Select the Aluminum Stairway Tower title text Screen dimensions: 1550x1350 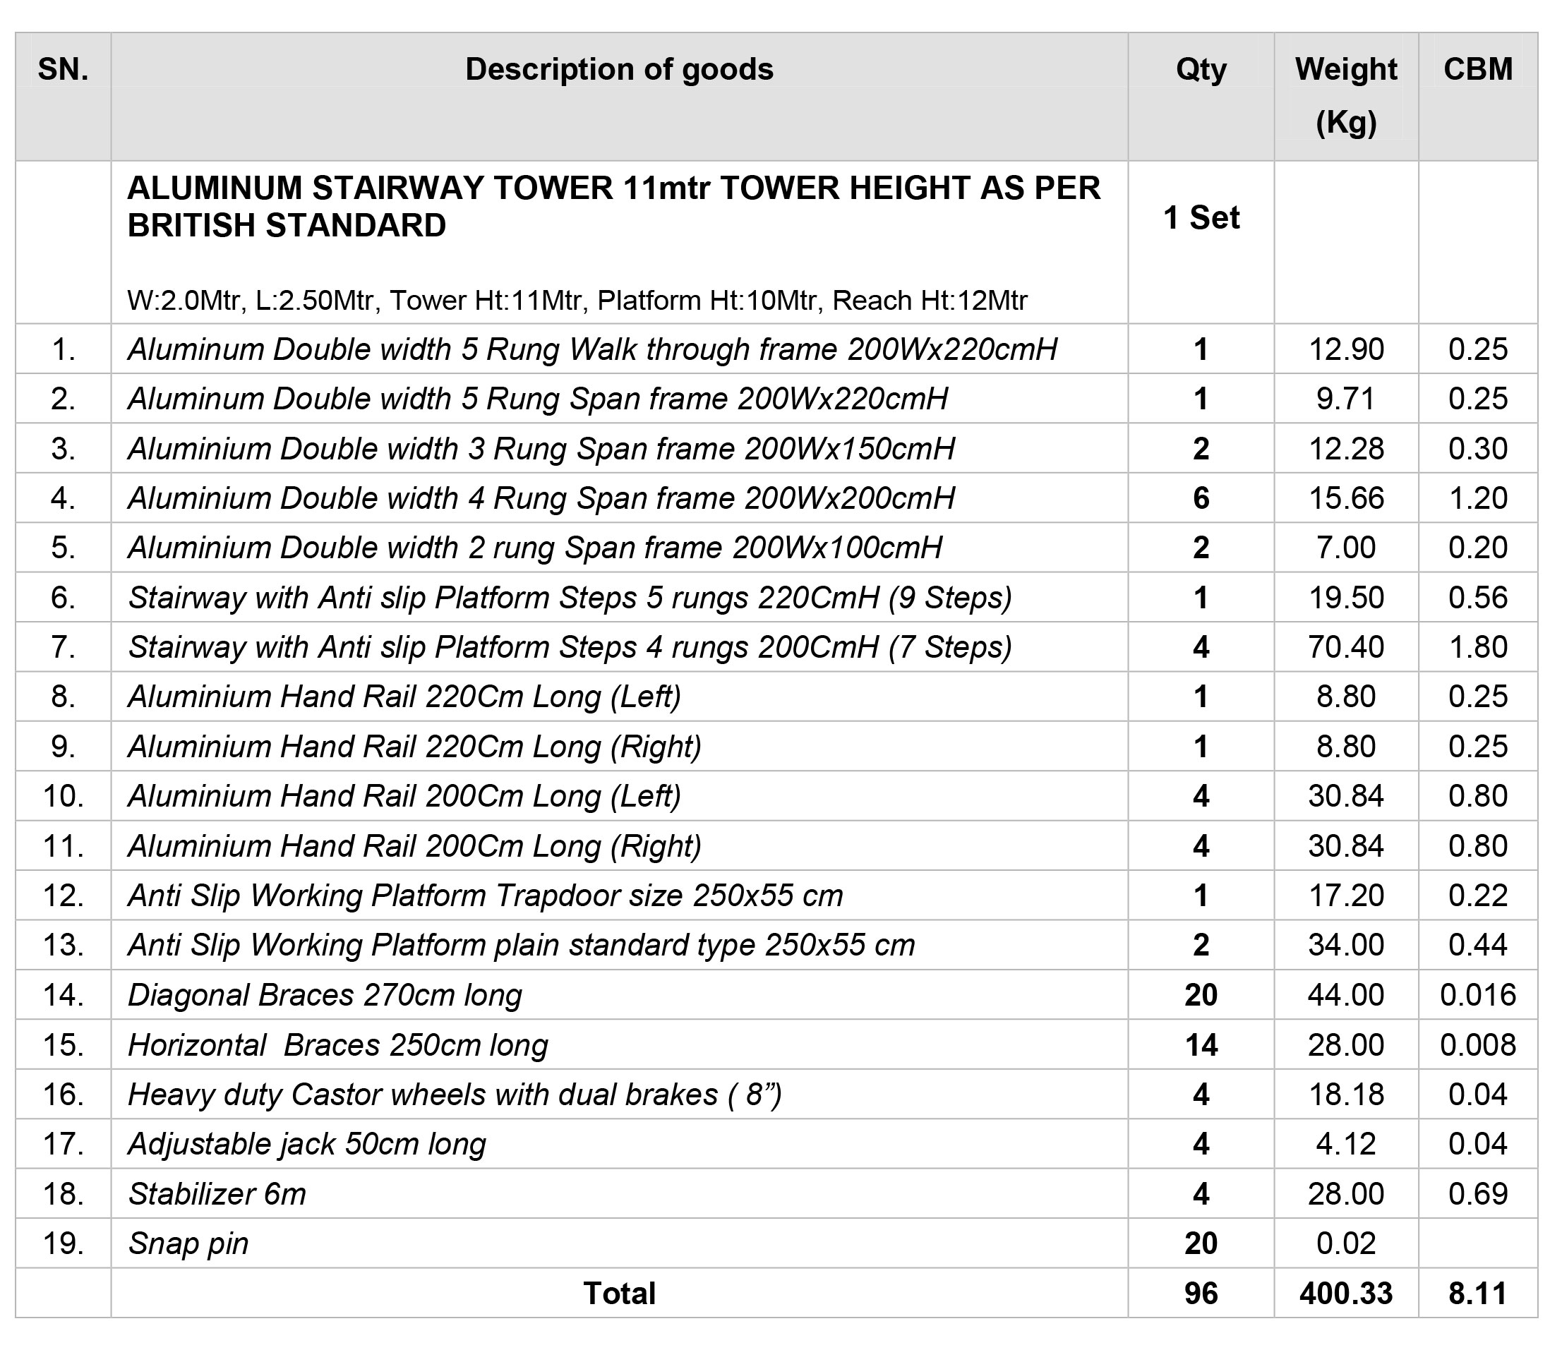tap(614, 207)
